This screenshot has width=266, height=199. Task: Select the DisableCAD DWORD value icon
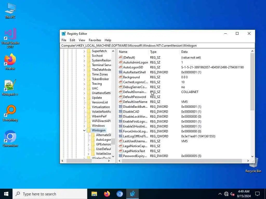121,111
